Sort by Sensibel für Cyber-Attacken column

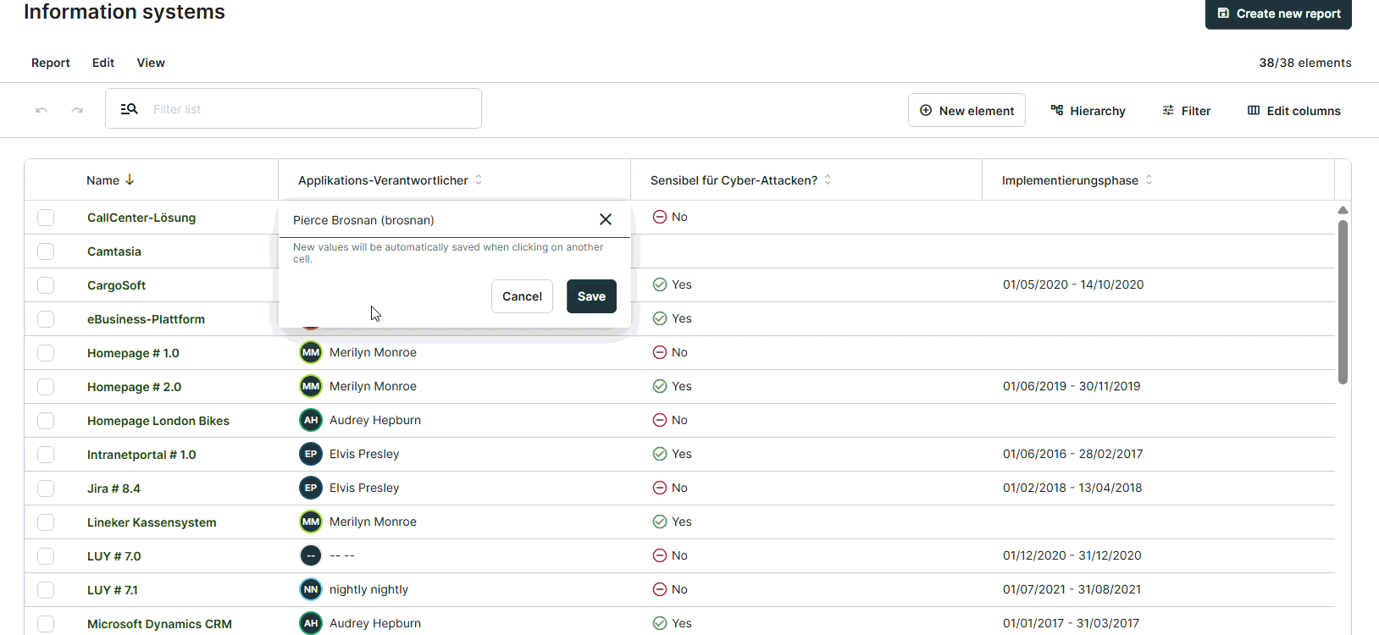(x=740, y=180)
